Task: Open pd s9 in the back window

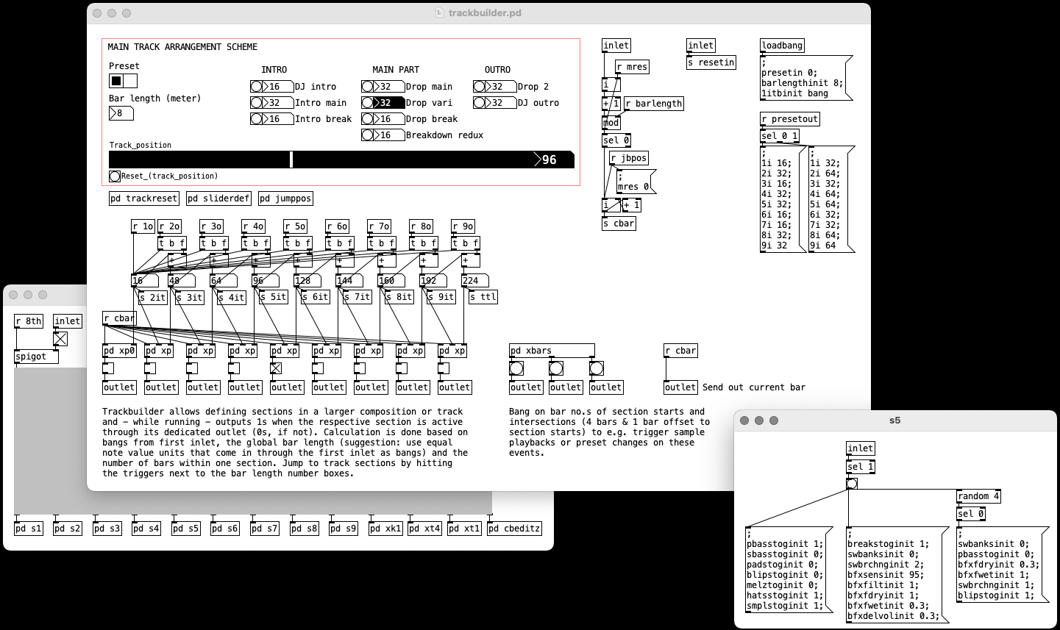Action: (344, 529)
